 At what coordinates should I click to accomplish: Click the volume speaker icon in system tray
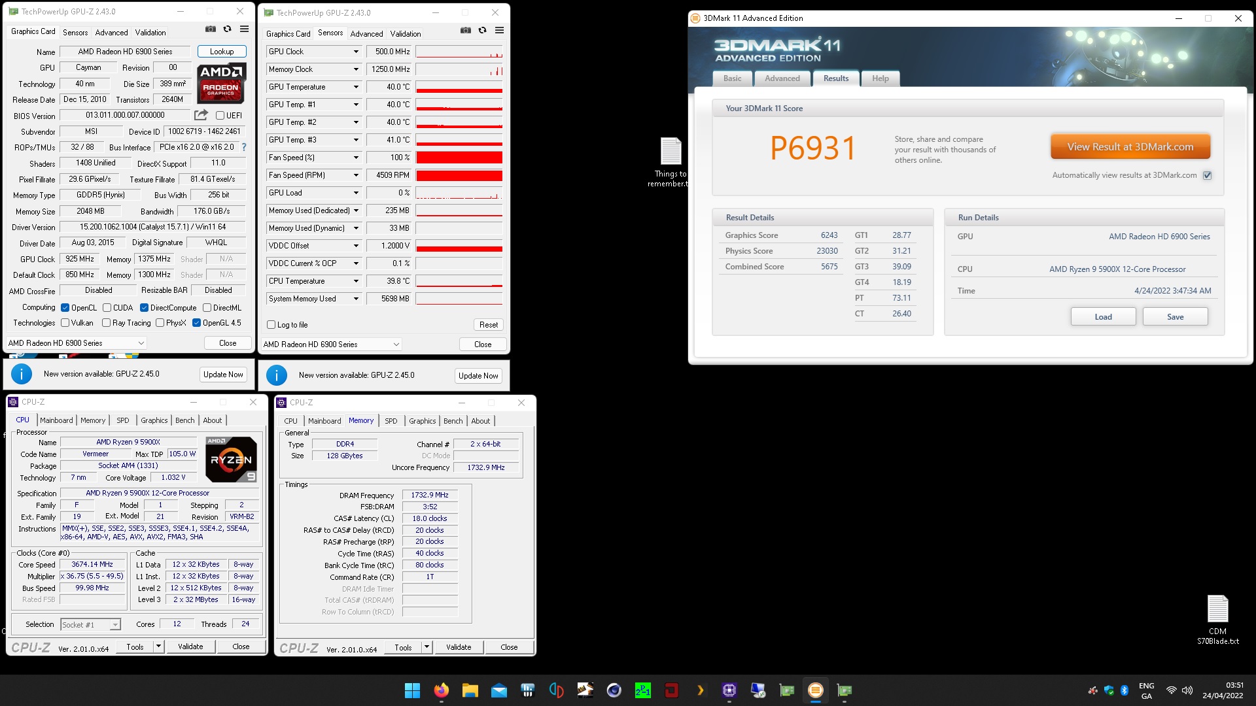pos(1187,690)
